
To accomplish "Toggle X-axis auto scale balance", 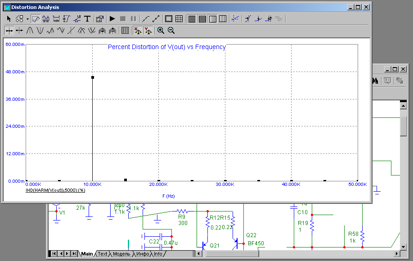I will coord(138,31).
